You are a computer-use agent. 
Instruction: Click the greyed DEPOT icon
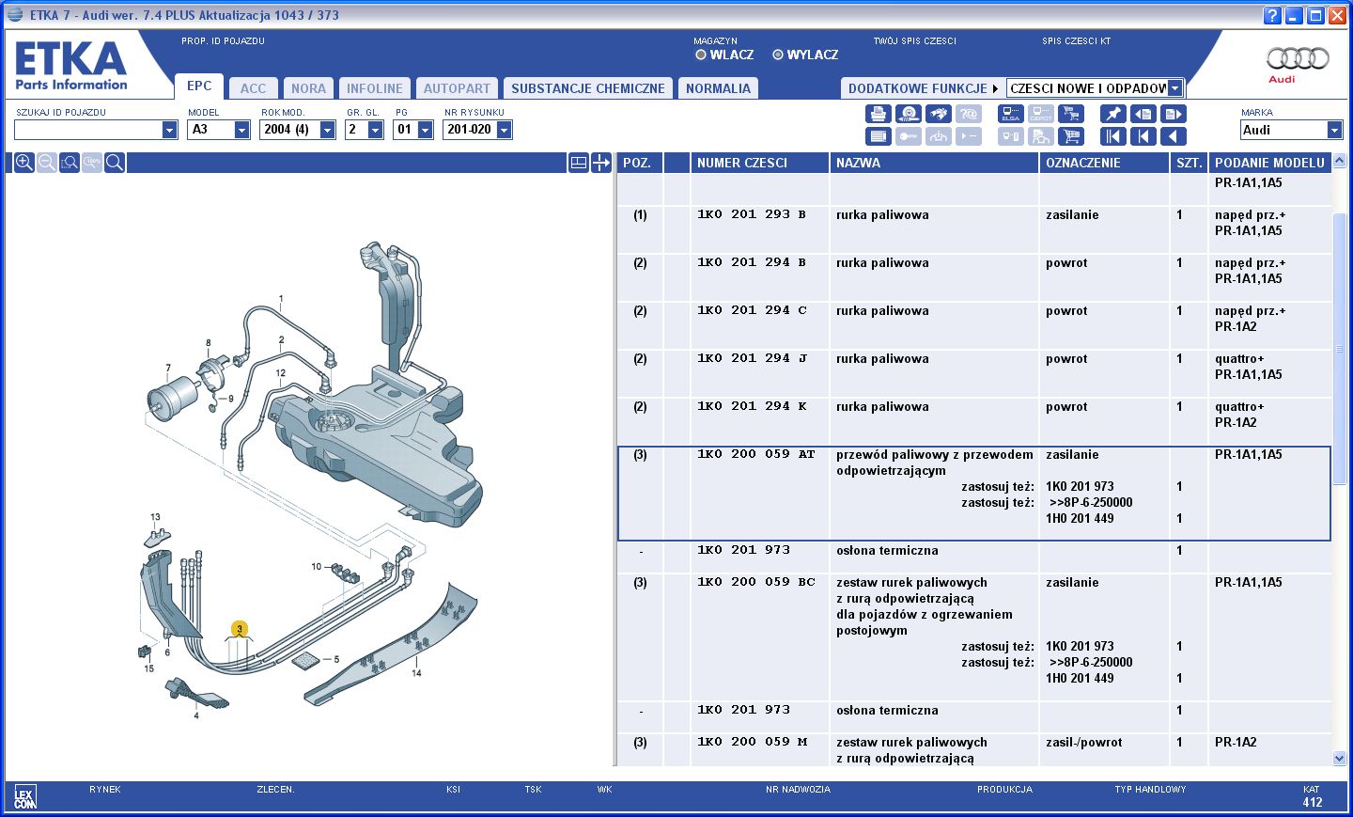[x=1041, y=114]
